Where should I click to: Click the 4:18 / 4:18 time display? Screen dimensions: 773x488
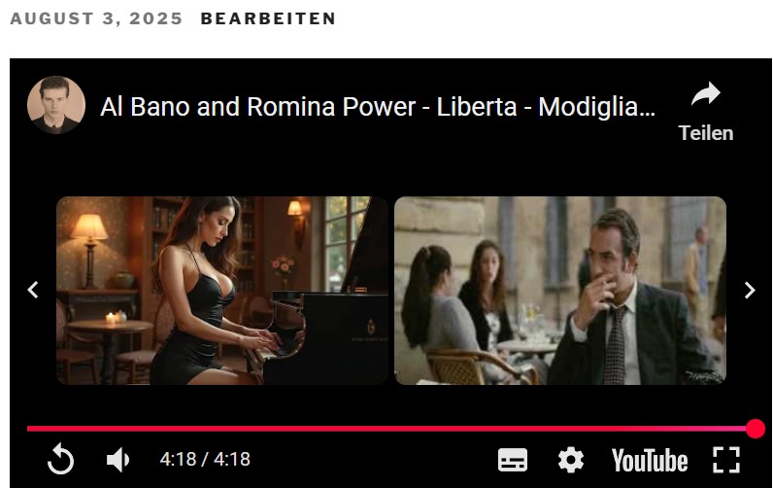click(x=205, y=460)
